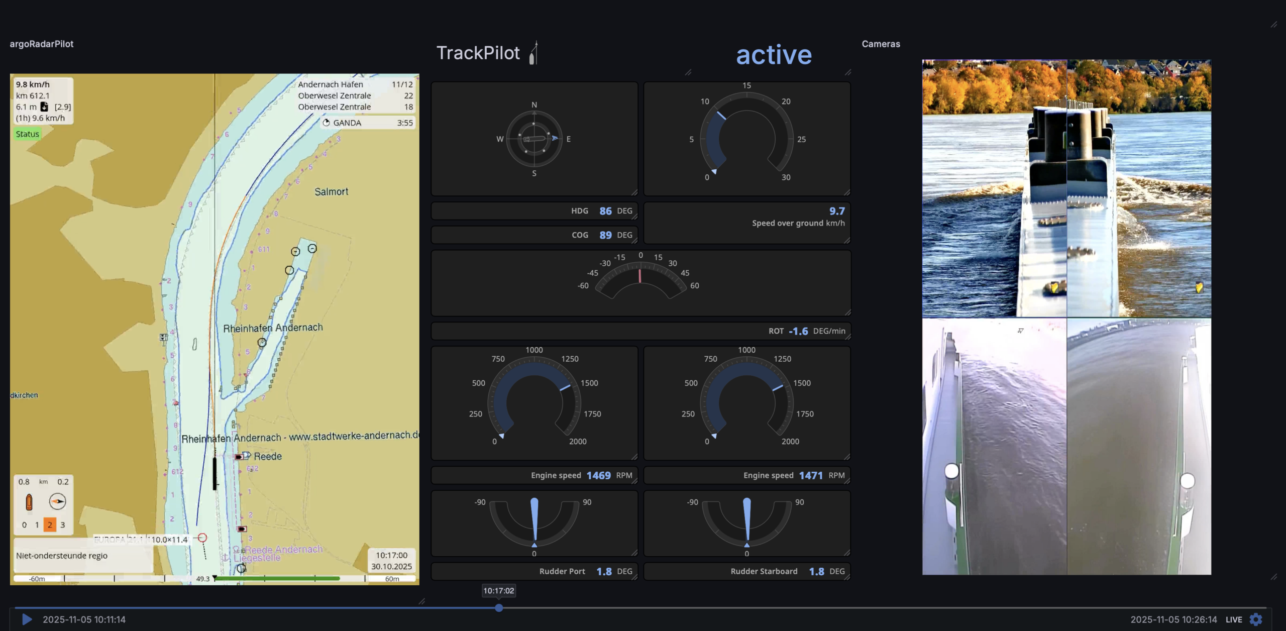Select range level 2 on map
Viewport: 1286px width, 631px height.
[50, 525]
